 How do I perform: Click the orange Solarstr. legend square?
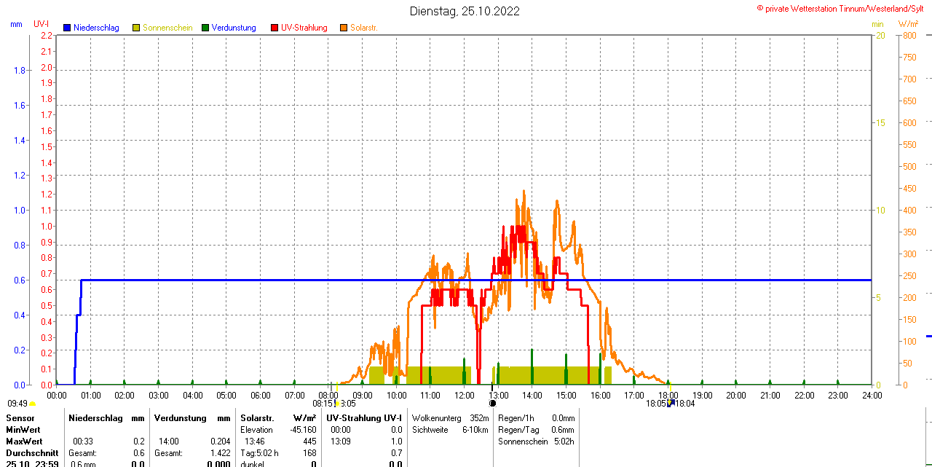click(x=344, y=28)
